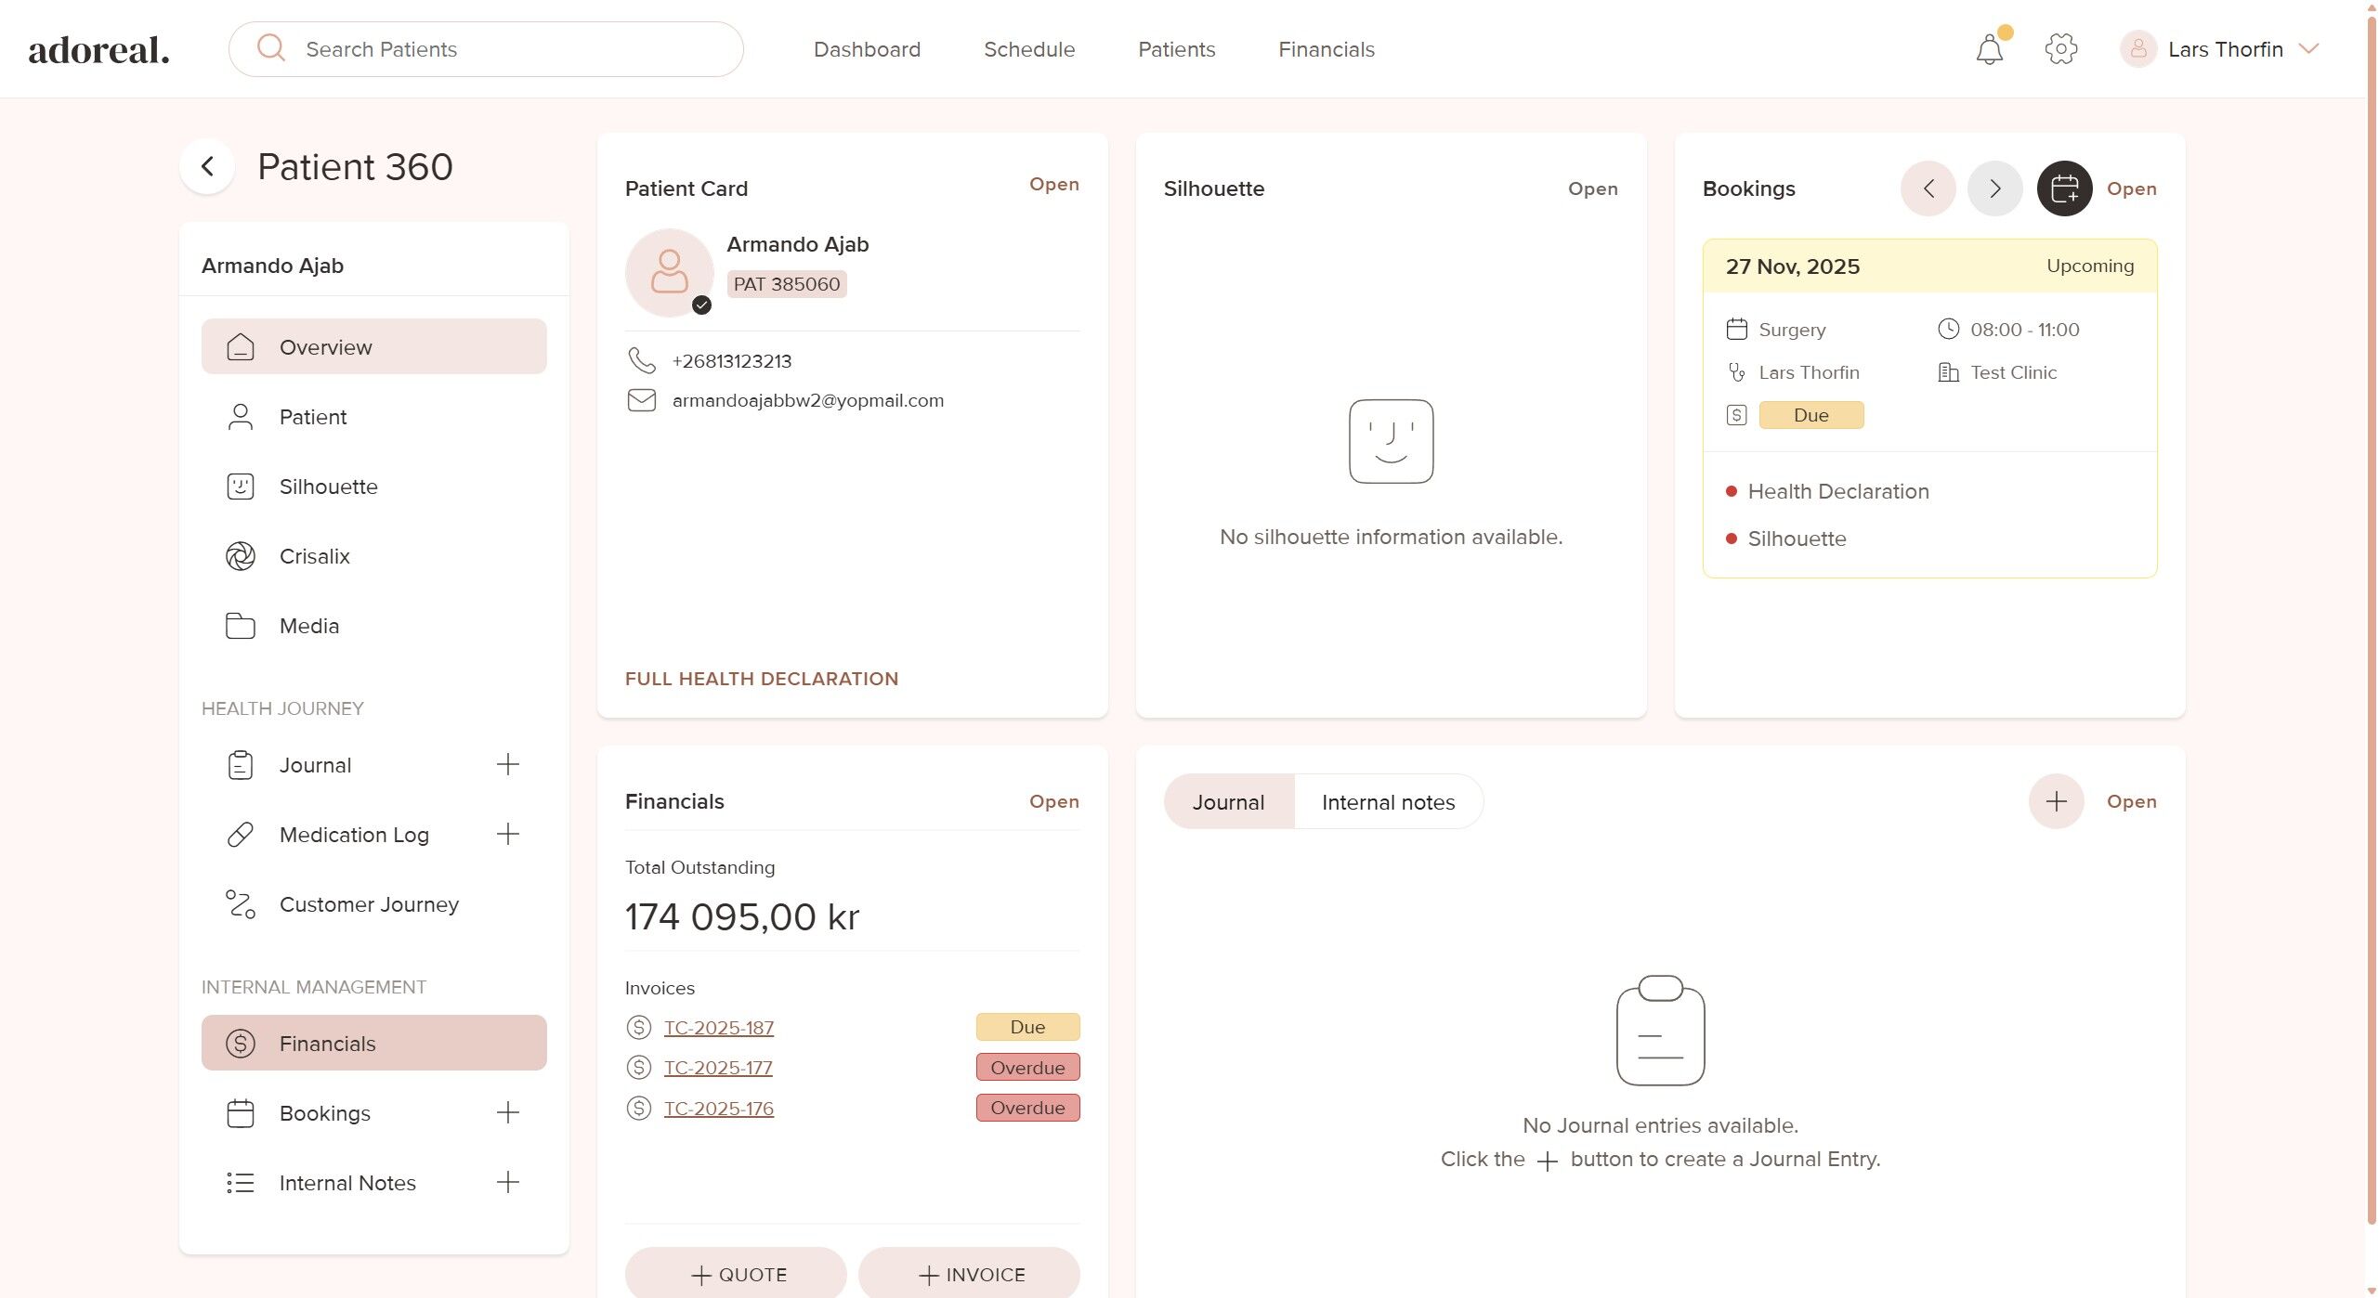Switch to the Internal notes tab
Image resolution: width=2379 pixels, height=1298 pixels.
coord(1388,802)
